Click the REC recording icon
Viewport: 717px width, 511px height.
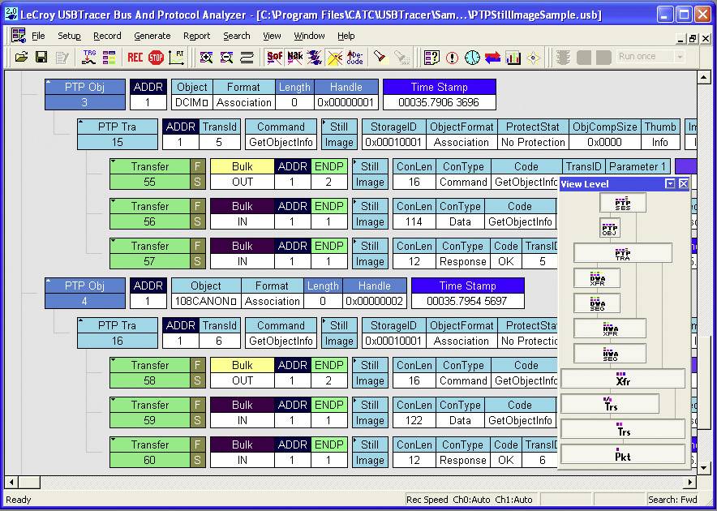click(135, 56)
